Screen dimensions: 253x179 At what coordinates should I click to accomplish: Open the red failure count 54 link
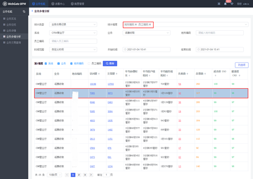click(x=180, y=84)
